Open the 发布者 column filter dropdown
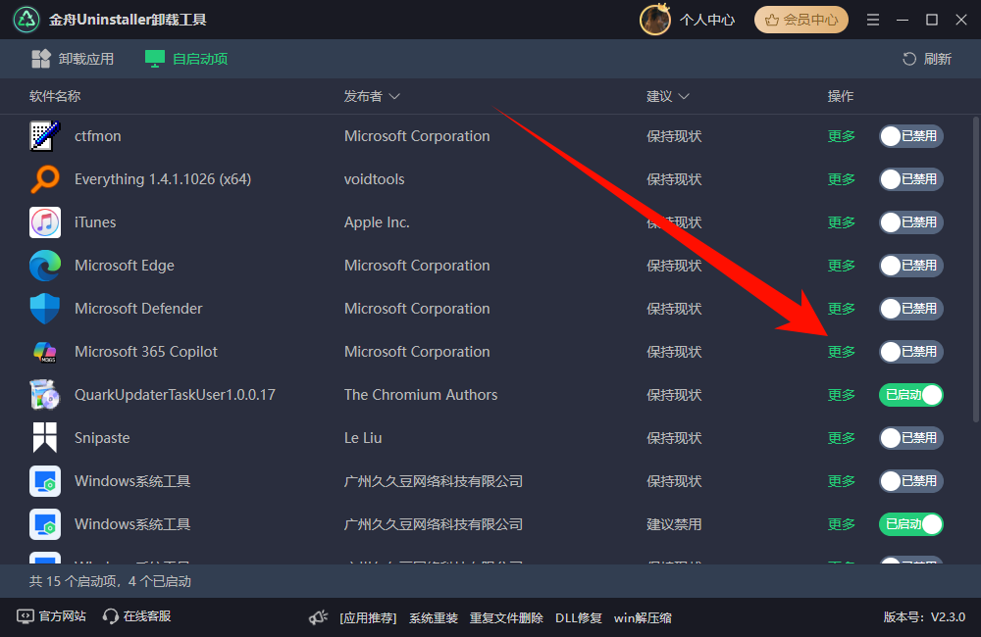This screenshot has width=981, height=637. coord(395,96)
